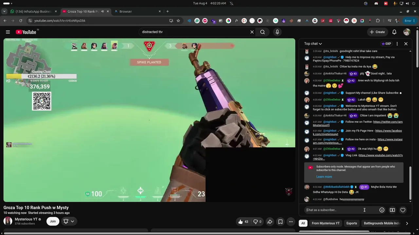The height and width of the screenshot is (235, 419).
Task: Open YouTube notifications bell
Action: [394, 32]
